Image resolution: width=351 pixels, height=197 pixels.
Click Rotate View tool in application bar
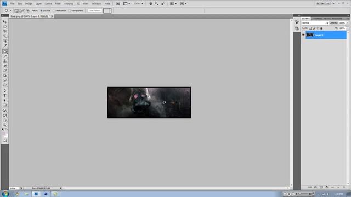pos(163,4)
